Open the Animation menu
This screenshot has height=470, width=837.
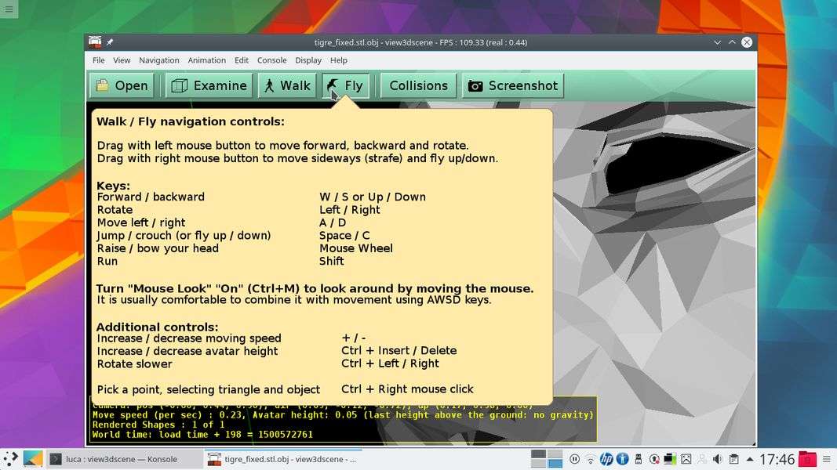click(x=207, y=60)
